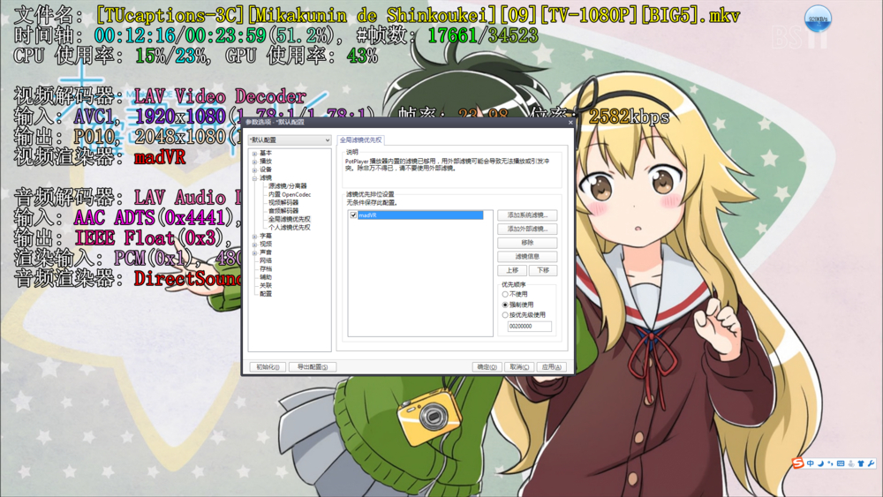Image resolution: width=883 pixels, height=497 pixels.
Task: Open the 配置 settings page
Action: coord(266,294)
